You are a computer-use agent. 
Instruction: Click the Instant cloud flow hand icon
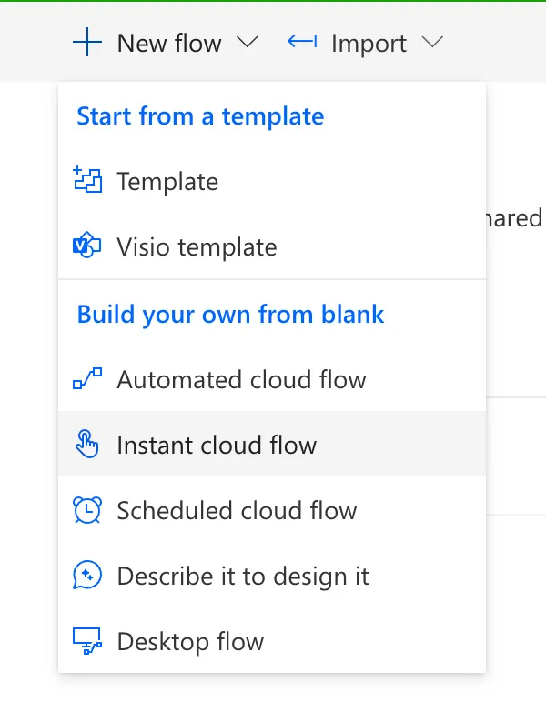click(x=86, y=445)
